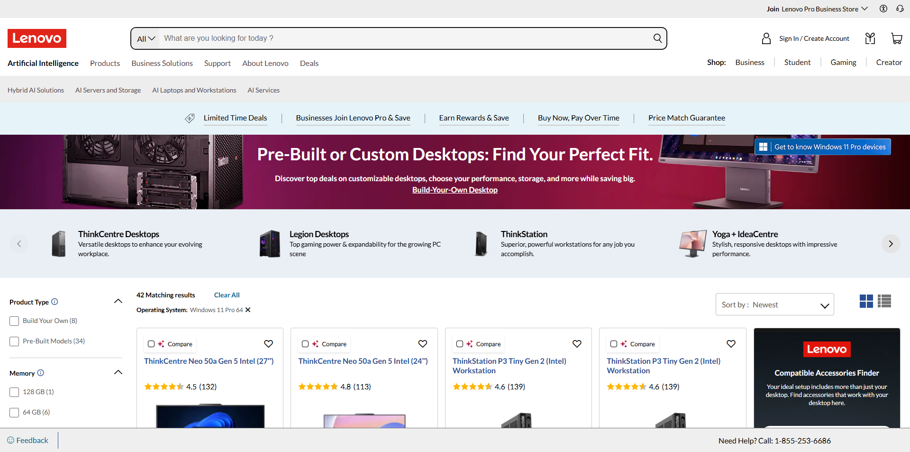
Task: Click the Product Type info icon
Action: (55, 302)
